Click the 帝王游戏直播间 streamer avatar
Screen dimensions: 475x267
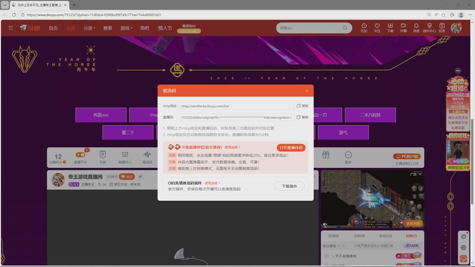pos(58,180)
